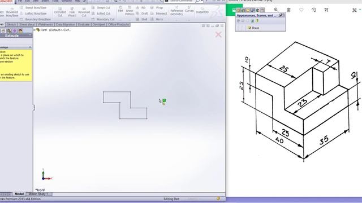
Task: Switch to the Sheet Metal tab
Action: coord(27,25)
